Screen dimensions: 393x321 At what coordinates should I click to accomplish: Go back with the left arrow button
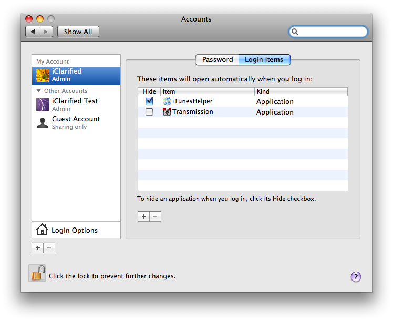point(33,32)
